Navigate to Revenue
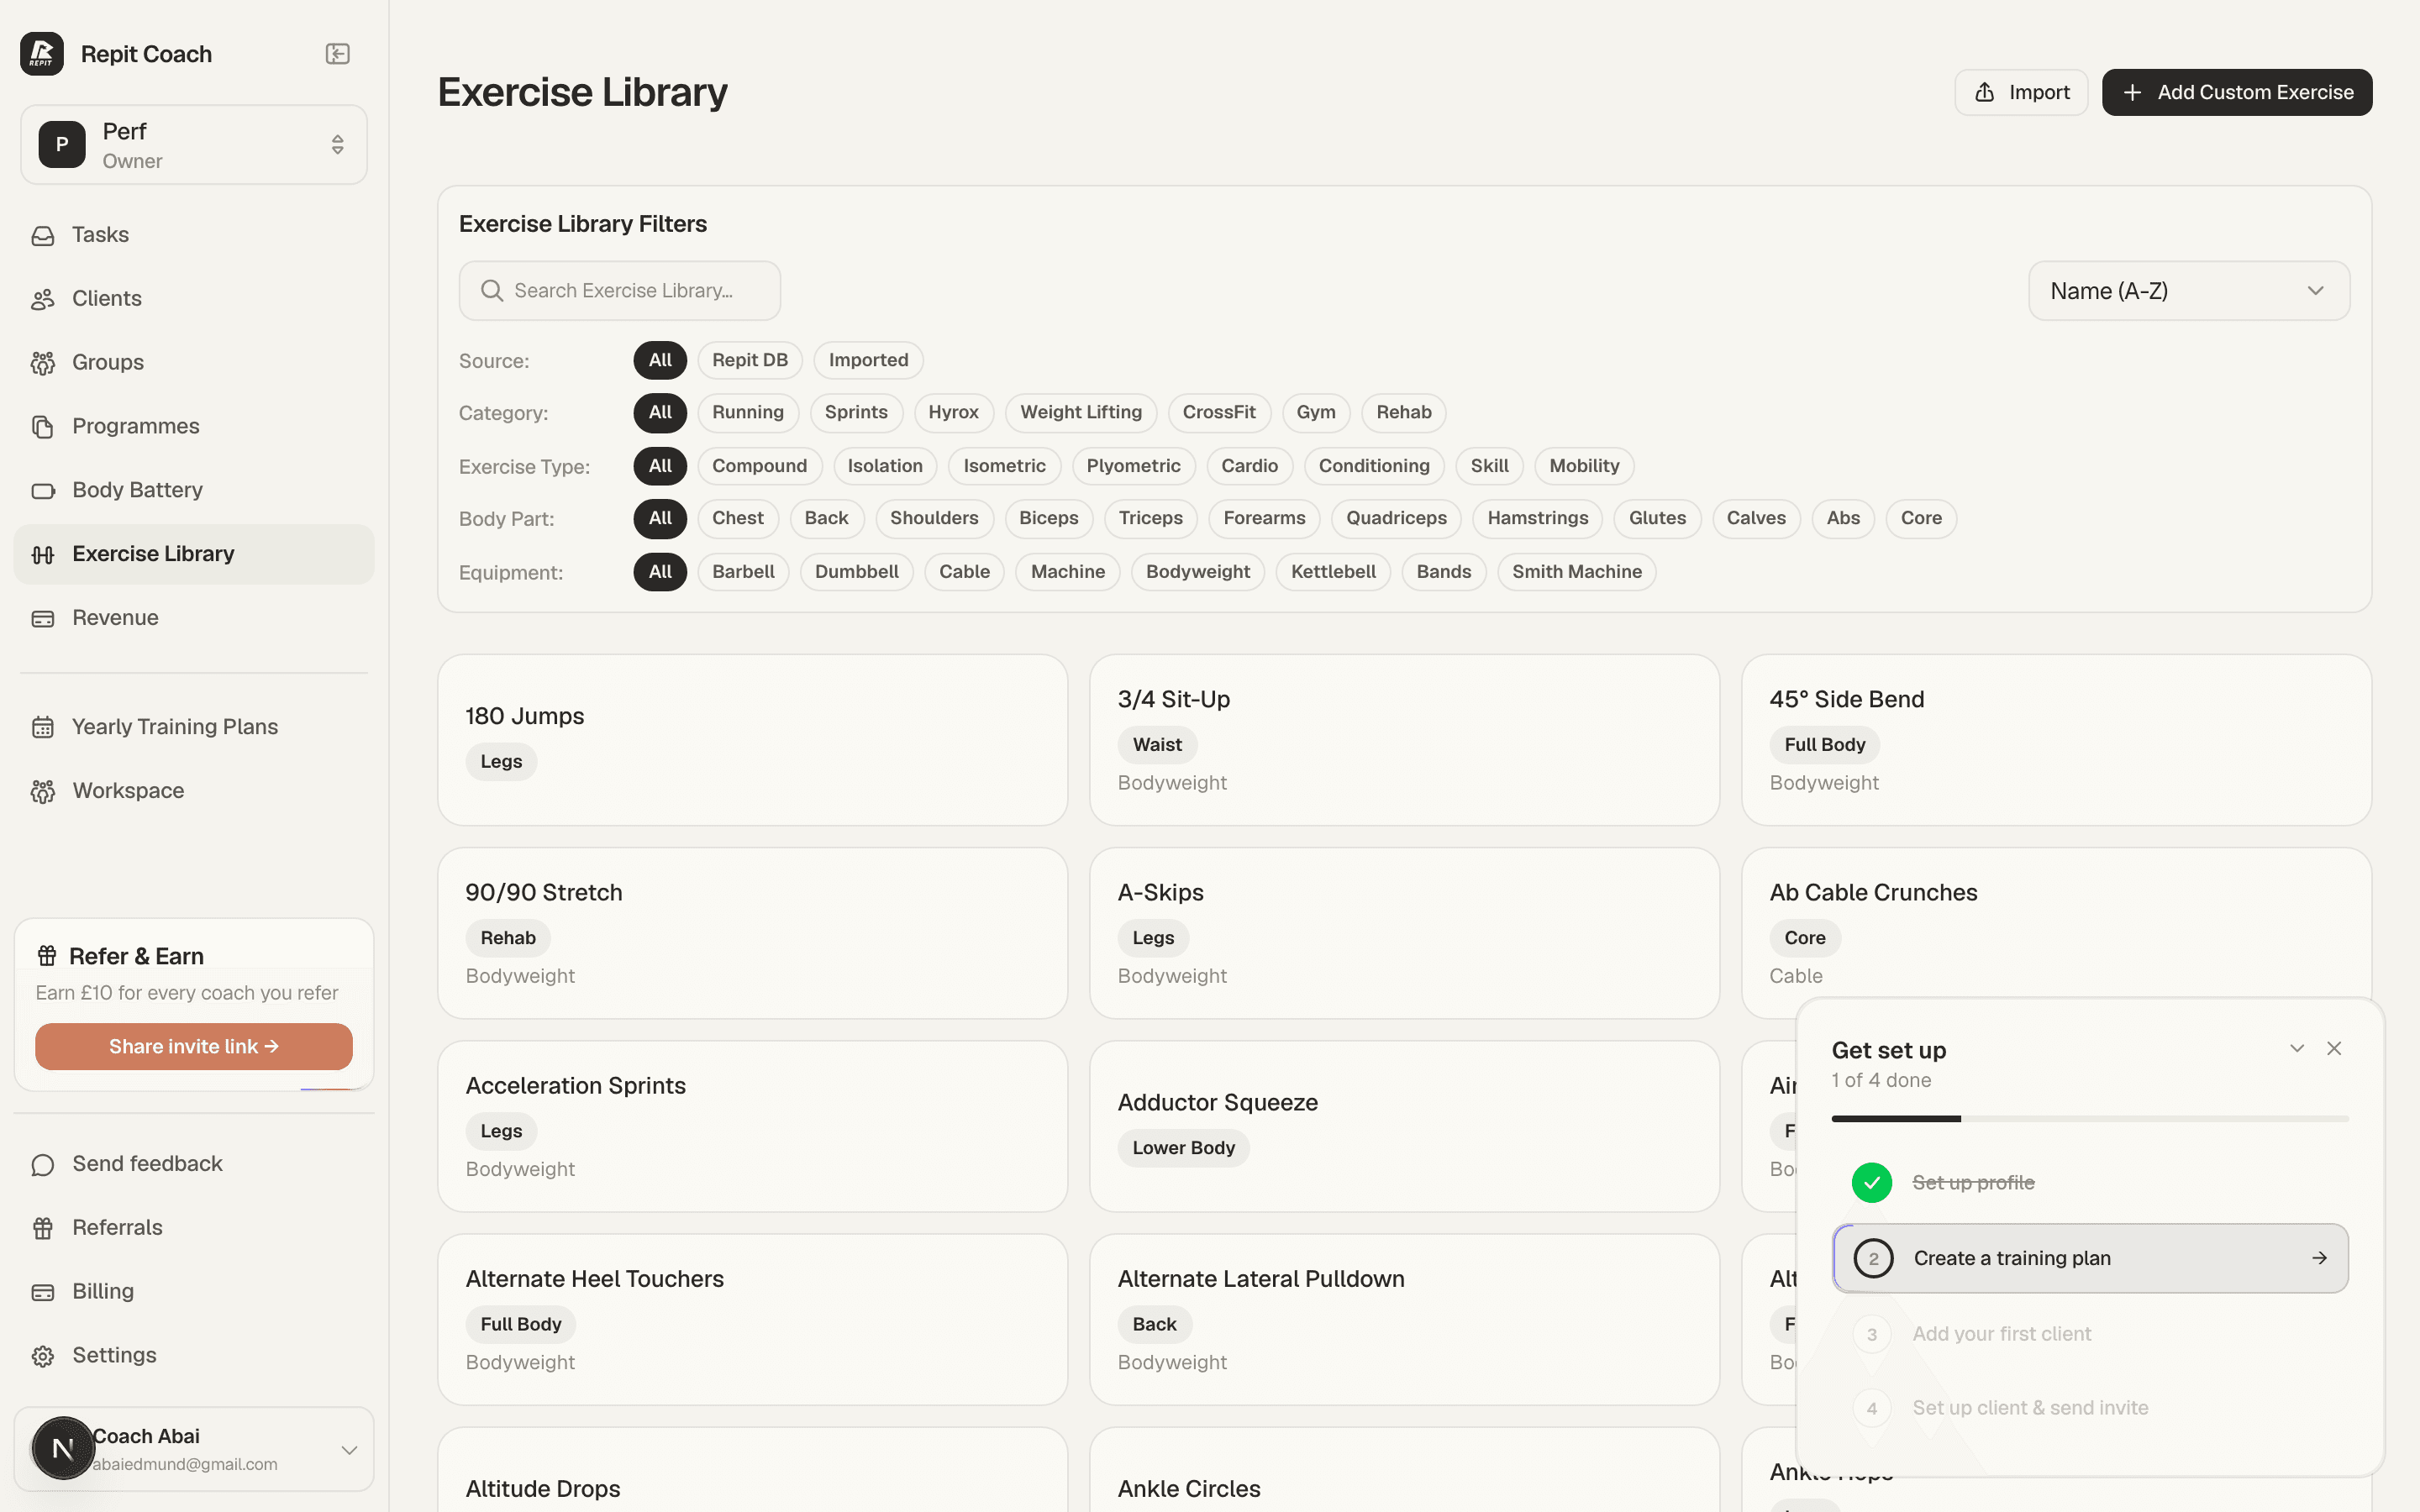The height and width of the screenshot is (1512, 2420). [x=194, y=619]
